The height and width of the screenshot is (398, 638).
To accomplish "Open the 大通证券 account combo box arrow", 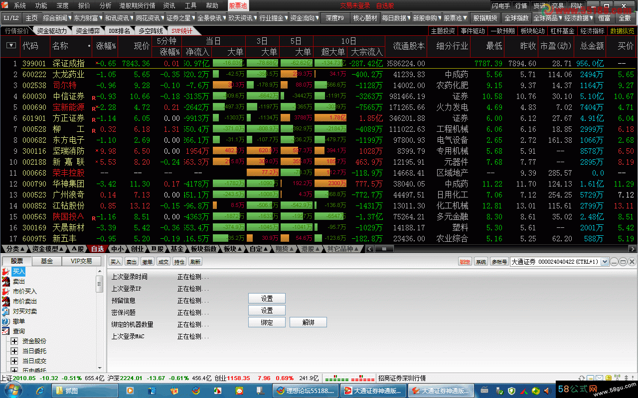I will [605, 262].
